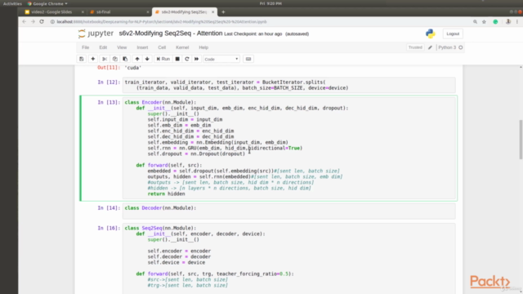
Task: Click the zoom magnifier icon in address bar
Action: (x=475, y=22)
